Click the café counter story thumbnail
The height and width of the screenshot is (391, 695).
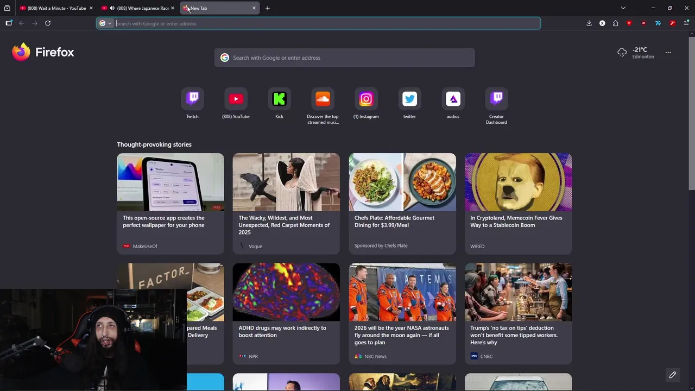[518, 292]
